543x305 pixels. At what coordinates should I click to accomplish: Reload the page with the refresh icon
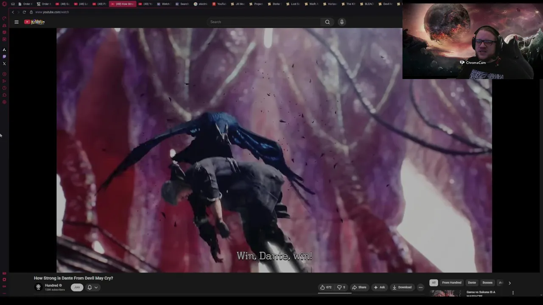pyautogui.click(x=24, y=12)
